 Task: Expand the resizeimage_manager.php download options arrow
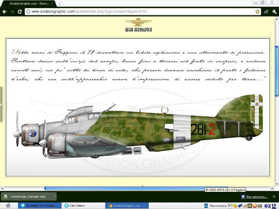55,196
